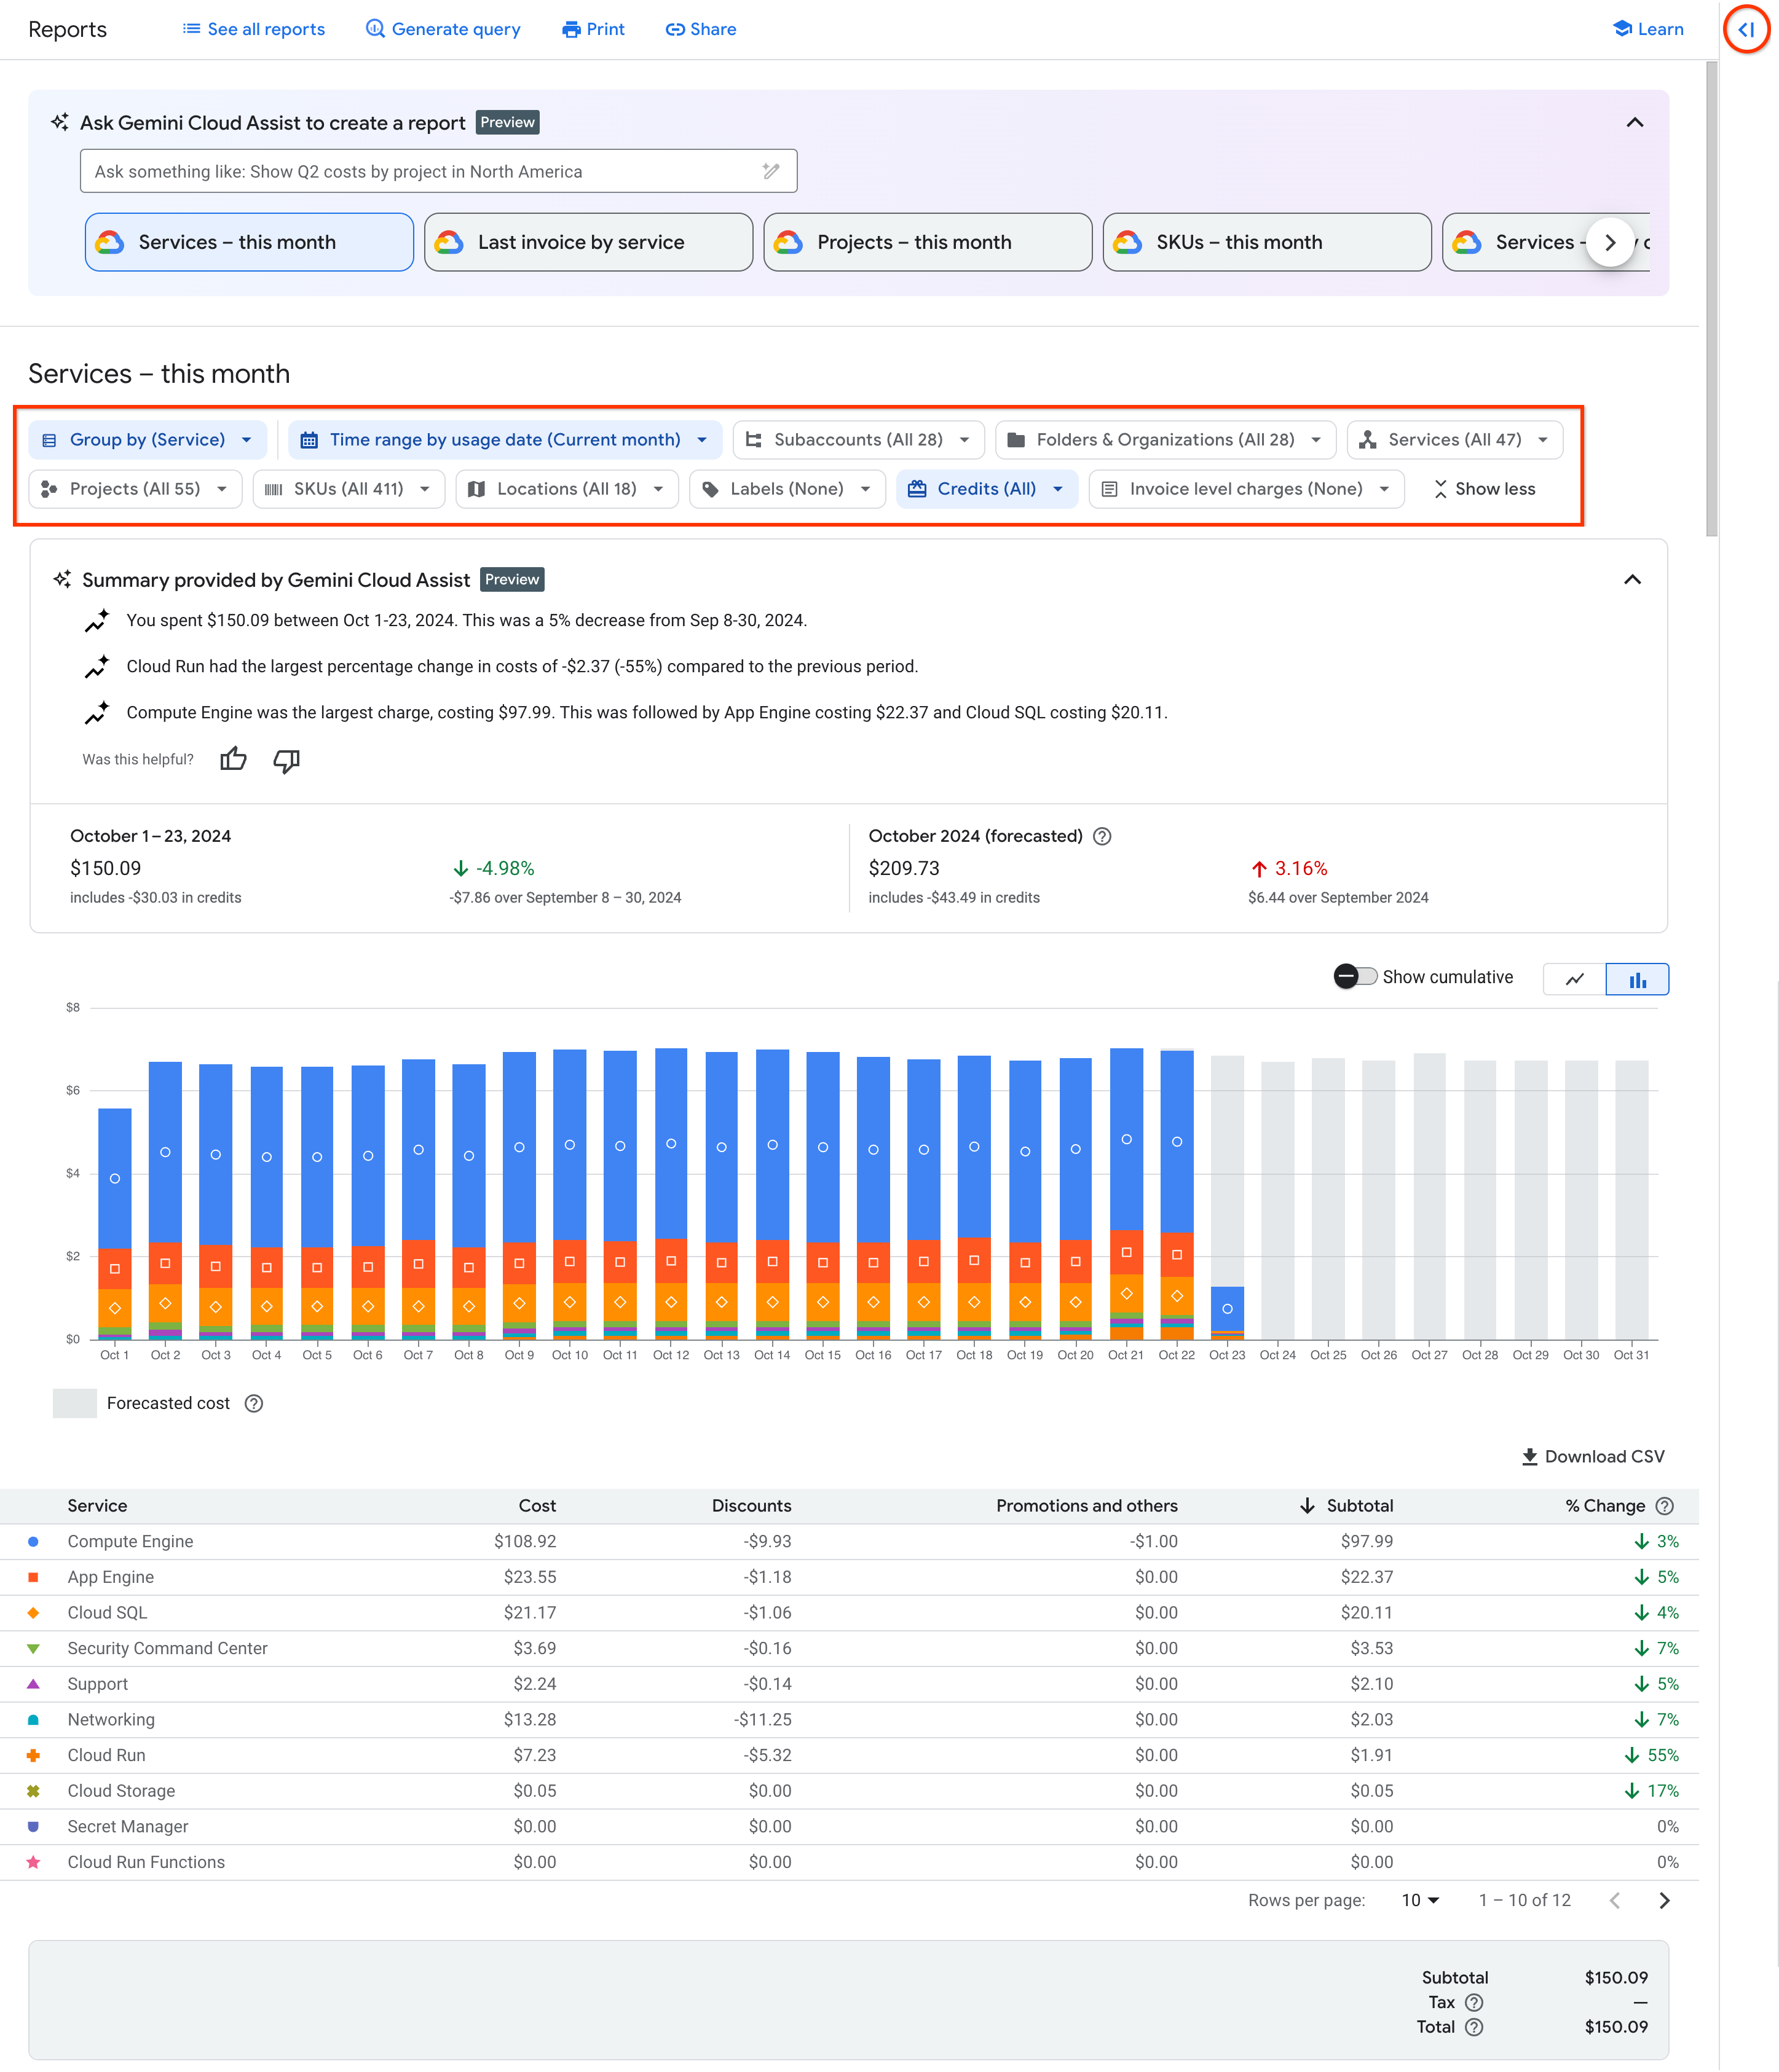Screen dimensions: 1779x2072
Task: Collapse the Ask Gemini Cloud Assist section
Action: click(1634, 122)
